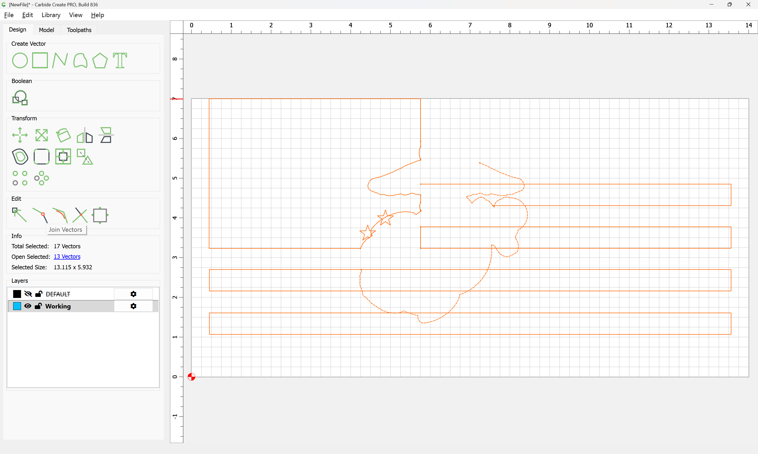Switch to the Toolpaths tab
Screen dimensions: 758x454
tap(79, 30)
